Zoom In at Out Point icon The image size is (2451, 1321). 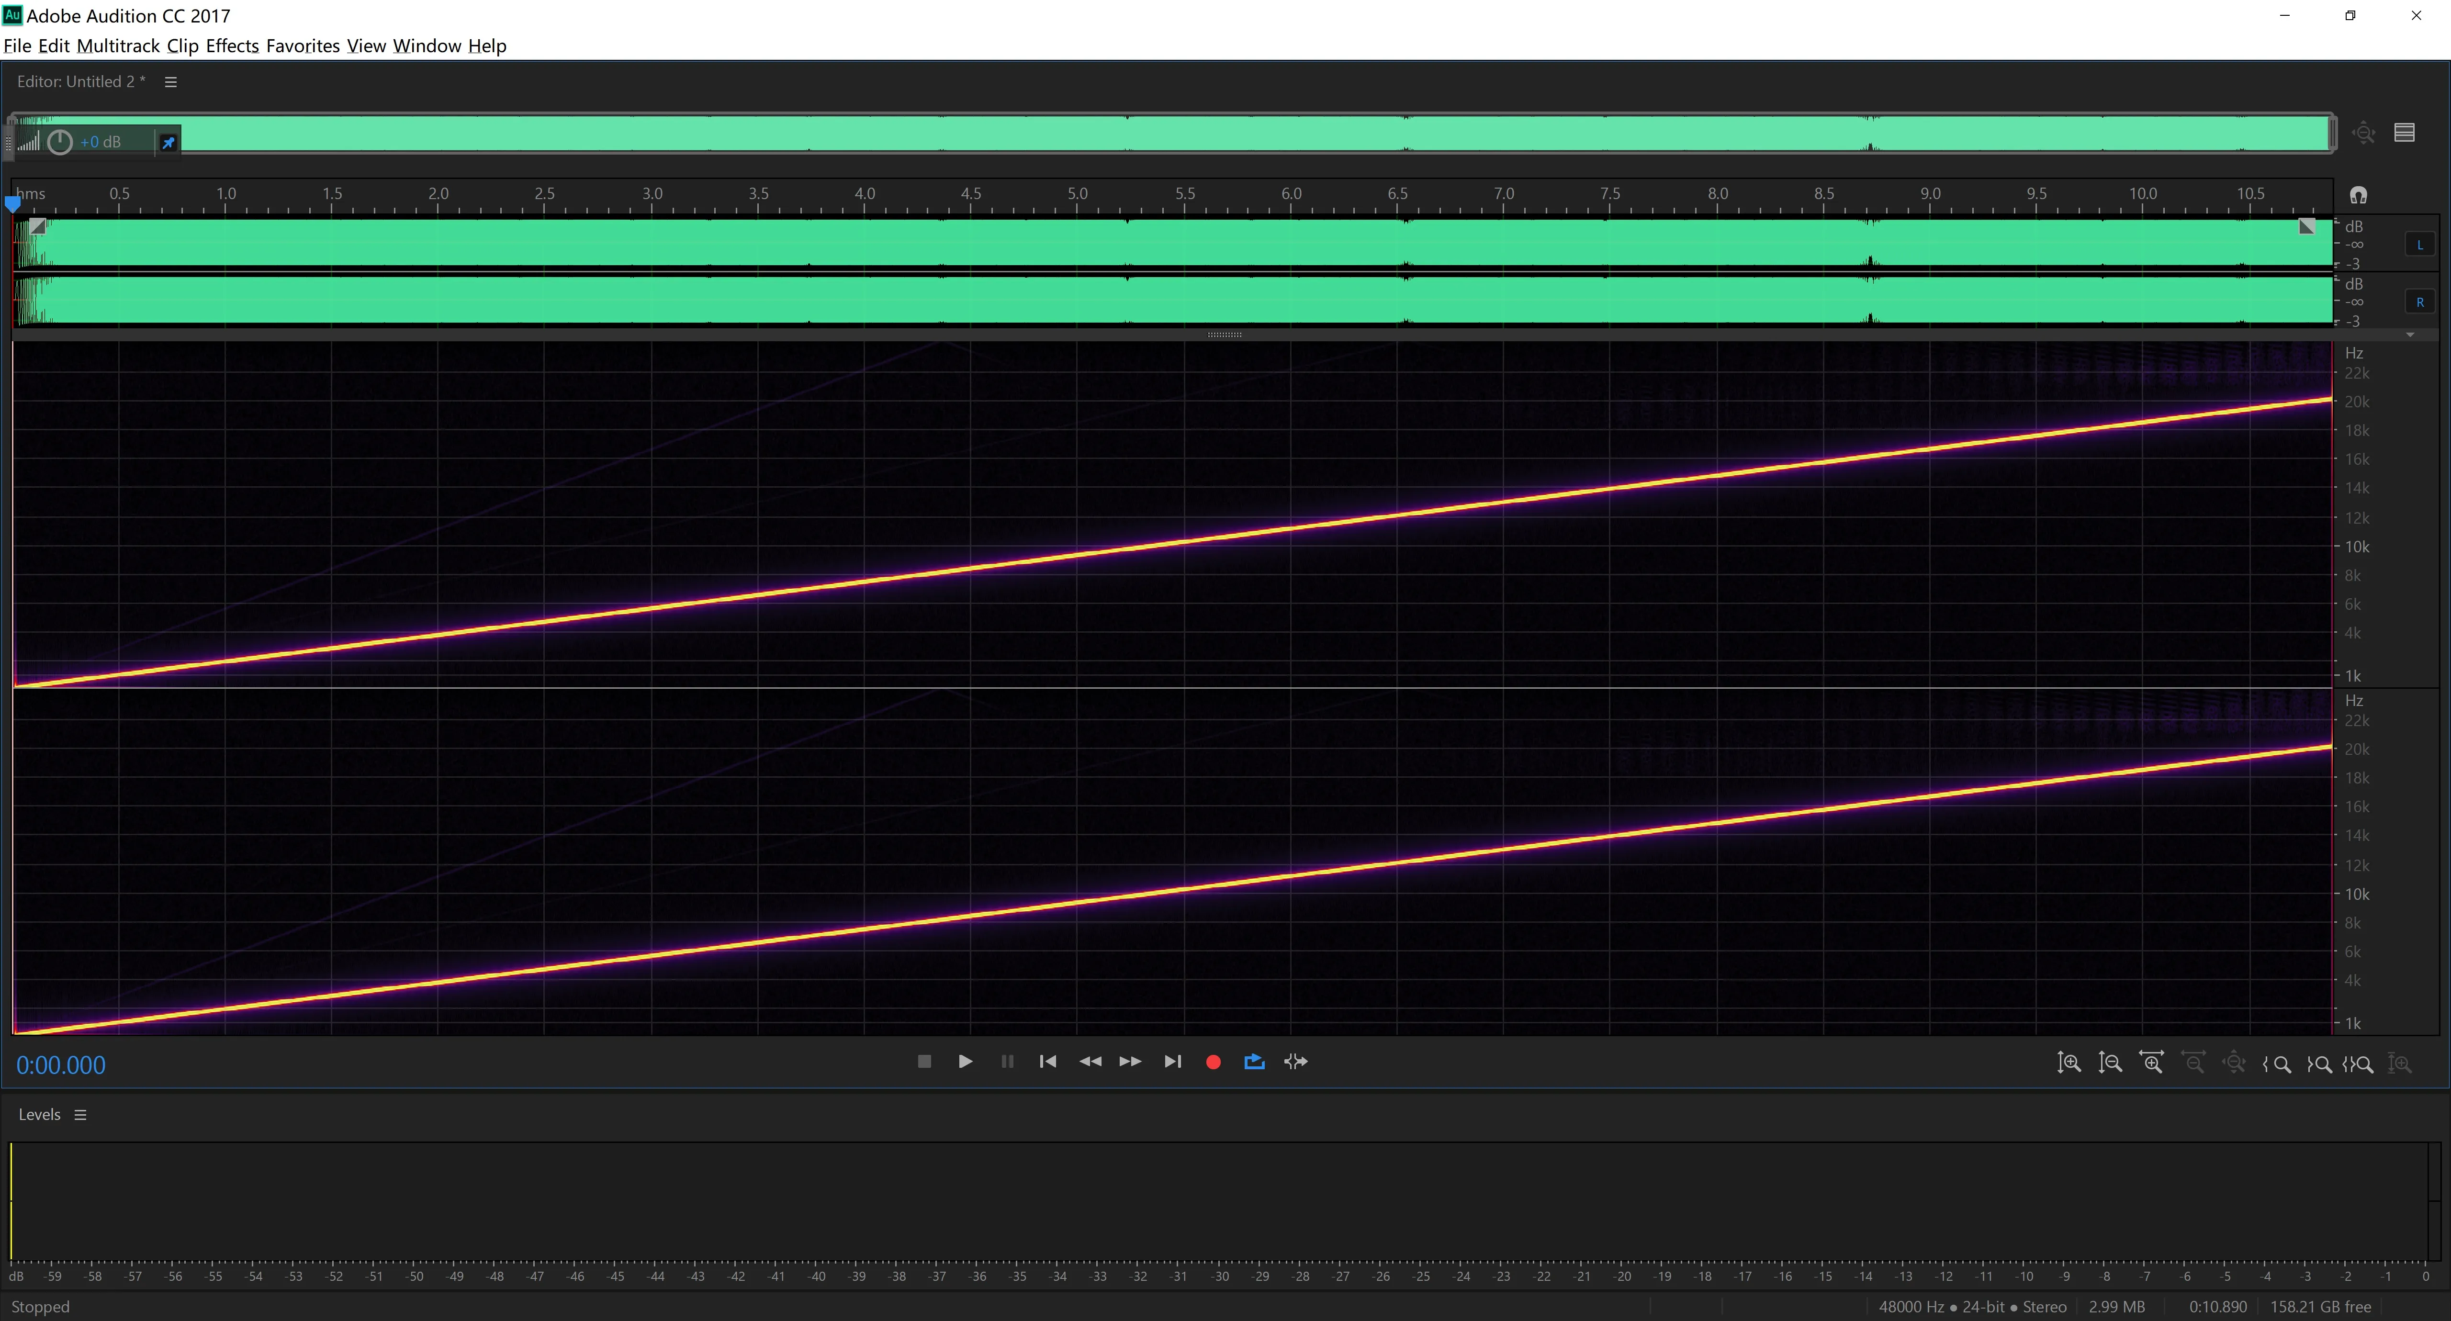(2319, 1064)
